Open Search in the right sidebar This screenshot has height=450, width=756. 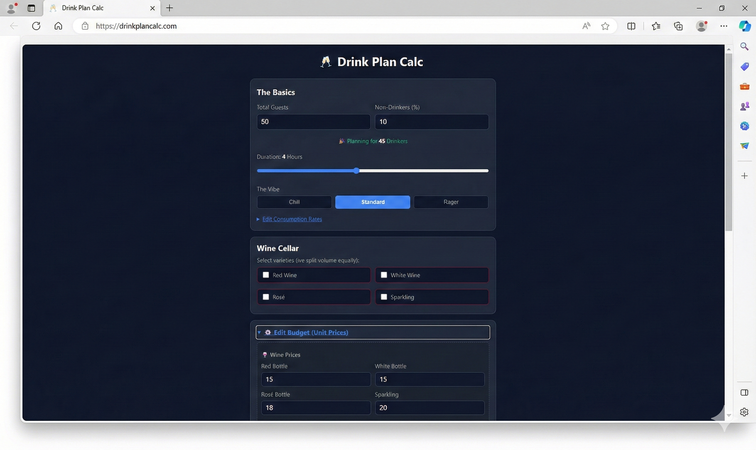[x=744, y=46]
